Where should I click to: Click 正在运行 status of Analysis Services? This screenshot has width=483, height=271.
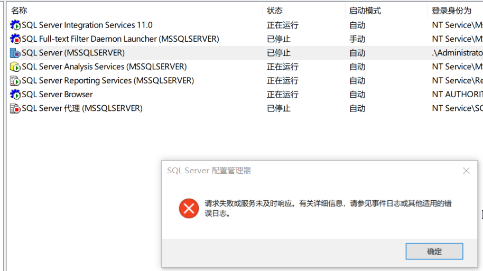[x=283, y=67]
